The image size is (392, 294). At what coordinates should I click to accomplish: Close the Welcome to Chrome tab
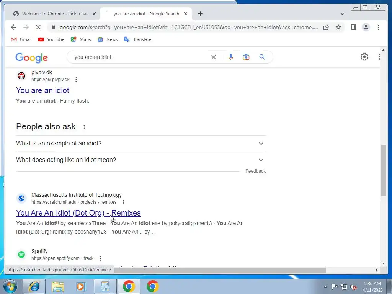[94, 14]
